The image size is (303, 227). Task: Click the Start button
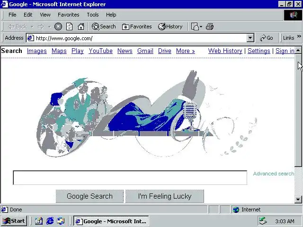tap(14, 221)
